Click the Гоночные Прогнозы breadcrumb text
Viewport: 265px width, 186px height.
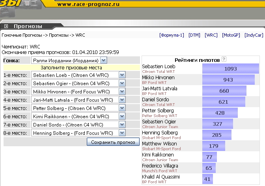click(22, 35)
